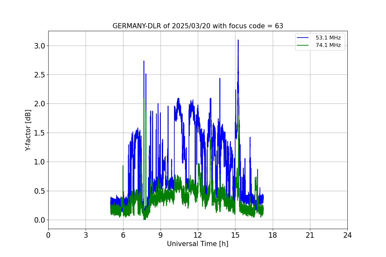The height and width of the screenshot is (257, 386).
Task: Click the plot title GERMANY-DLR of 2025/03/20
Action: [x=198, y=26]
